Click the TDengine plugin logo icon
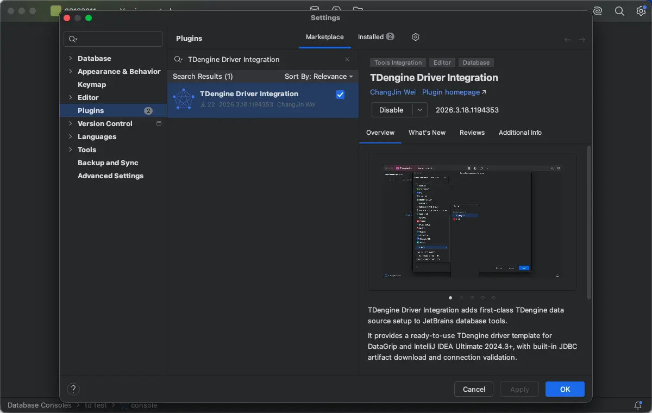 click(x=183, y=99)
